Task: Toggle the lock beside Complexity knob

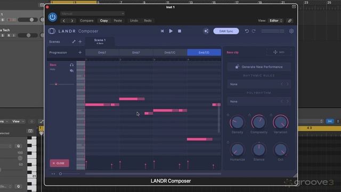Action: (x=249, y=115)
